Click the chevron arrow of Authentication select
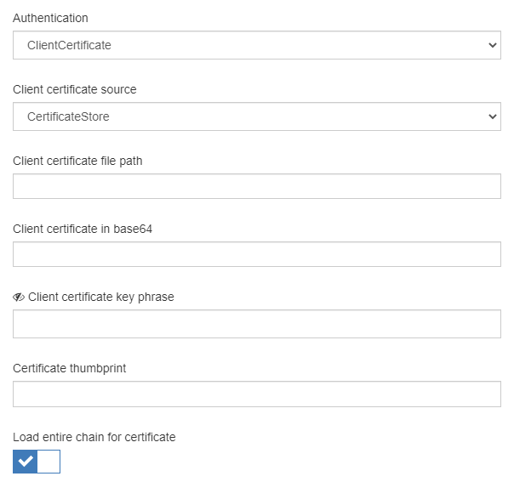The image size is (514, 482). 493,46
